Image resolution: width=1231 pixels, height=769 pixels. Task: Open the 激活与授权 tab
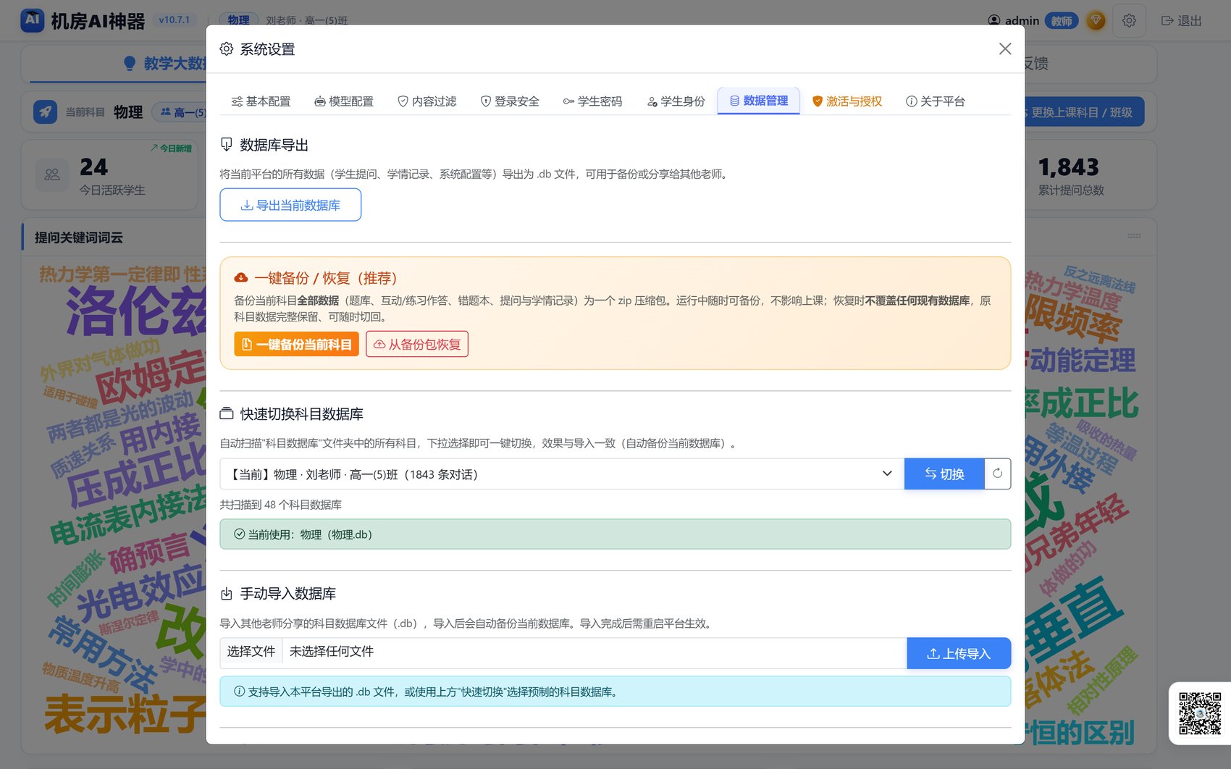click(x=847, y=101)
